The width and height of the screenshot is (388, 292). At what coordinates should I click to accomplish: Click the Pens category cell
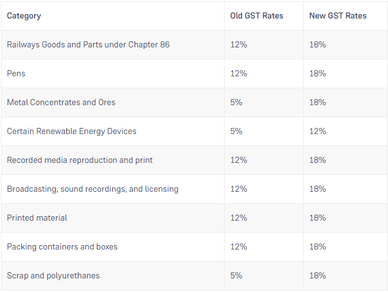point(16,74)
